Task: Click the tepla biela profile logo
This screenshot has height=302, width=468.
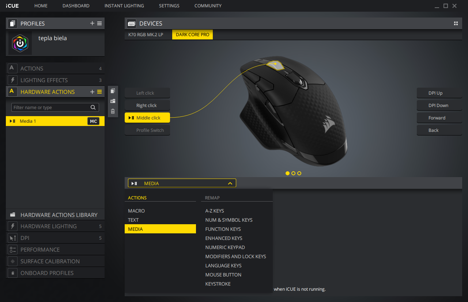Action: [20, 43]
